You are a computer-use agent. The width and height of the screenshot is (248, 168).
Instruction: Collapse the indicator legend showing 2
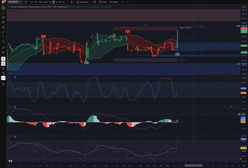10,10
